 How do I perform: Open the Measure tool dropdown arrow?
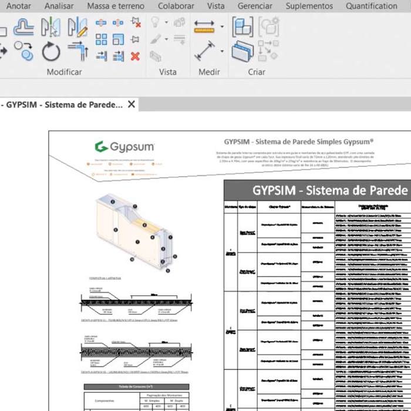tap(223, 26)
